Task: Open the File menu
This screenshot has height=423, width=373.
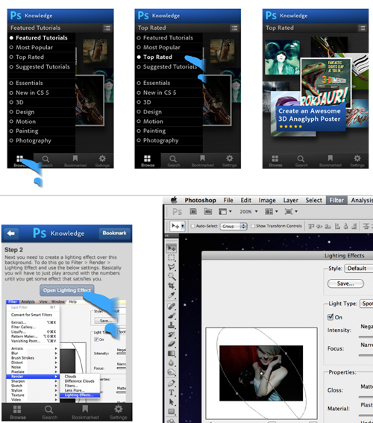Action: (228, 200)
